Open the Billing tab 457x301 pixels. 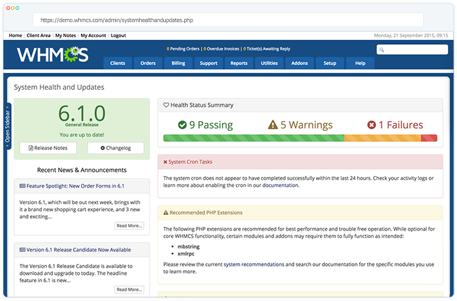(178, 63)
